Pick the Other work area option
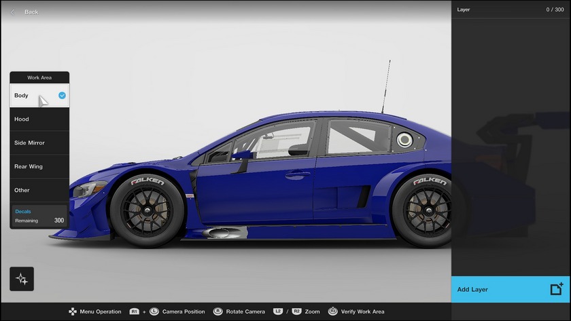 point(39,190)
